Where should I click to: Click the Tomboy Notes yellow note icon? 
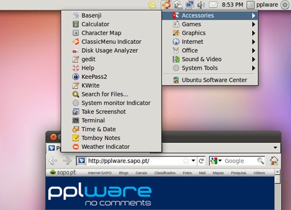pos(76,138)
